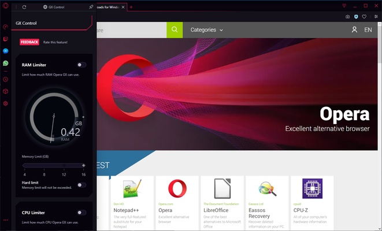Click 'Excellent alternative browser' banner subtitle
Screen dimensions: 382x231
coord(328,129)
